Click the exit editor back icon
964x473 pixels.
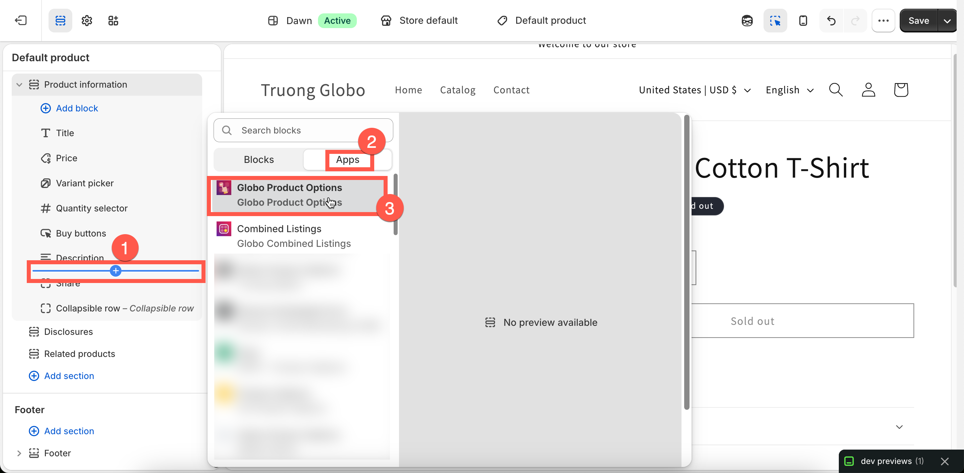click(x=20, y=20)
